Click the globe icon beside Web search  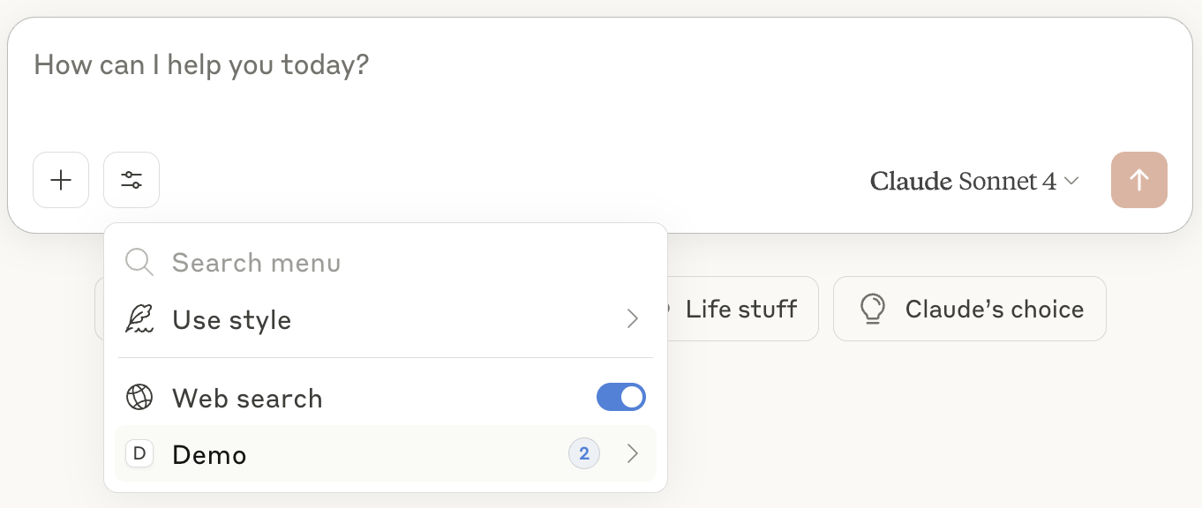[x=139, y=398]
